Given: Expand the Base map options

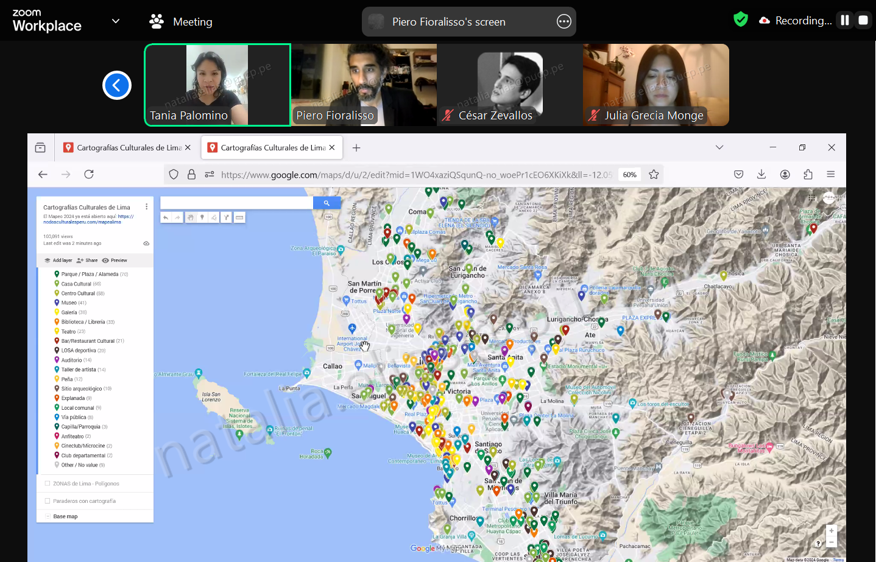Looking at the screenshot, I should click(48, 516).
